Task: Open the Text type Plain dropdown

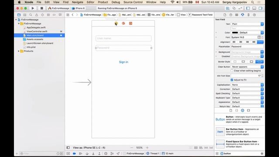Action: 247,24
